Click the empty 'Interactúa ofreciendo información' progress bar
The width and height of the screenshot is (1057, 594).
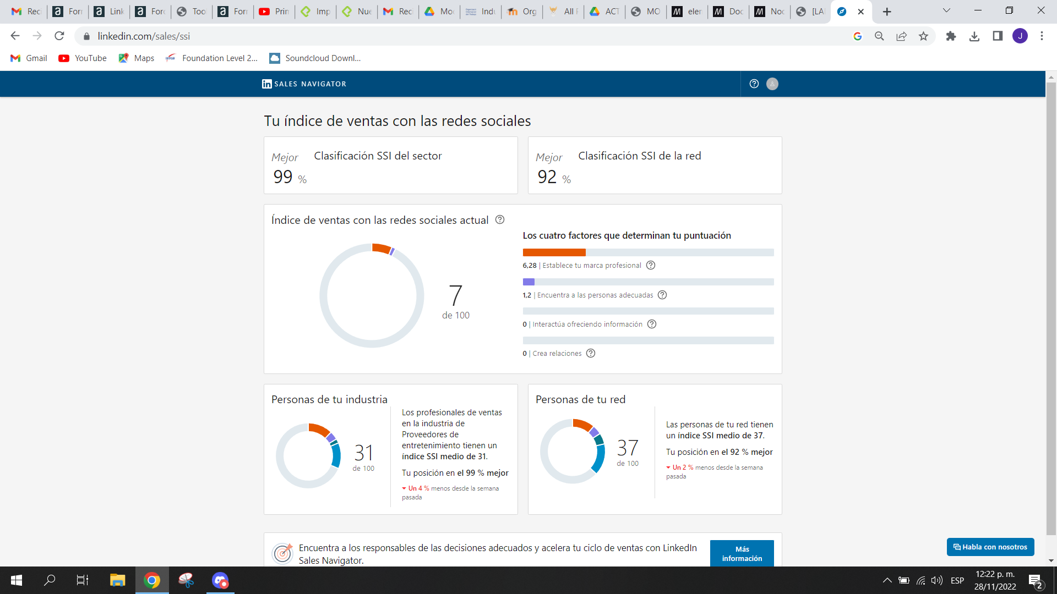(648, 311)
